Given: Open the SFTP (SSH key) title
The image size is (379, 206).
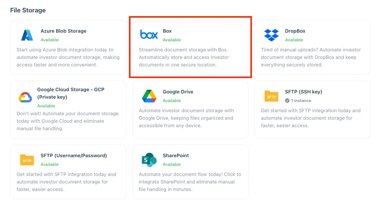Looking at the screenshot, I should point(303,92).
